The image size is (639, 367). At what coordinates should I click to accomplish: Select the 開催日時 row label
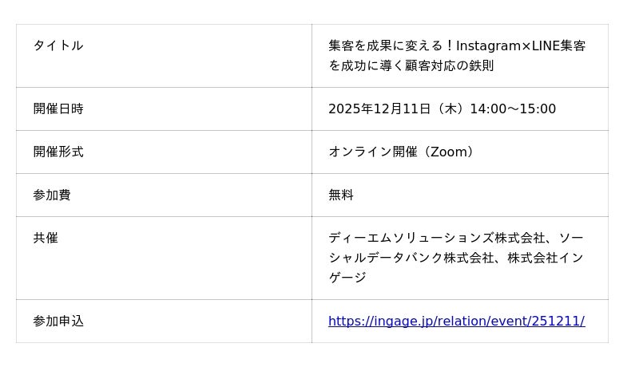click(58, 109)
